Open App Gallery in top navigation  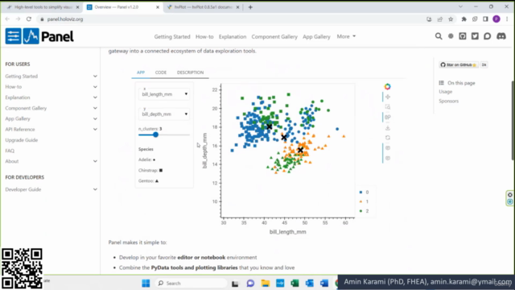click(316, 36)
